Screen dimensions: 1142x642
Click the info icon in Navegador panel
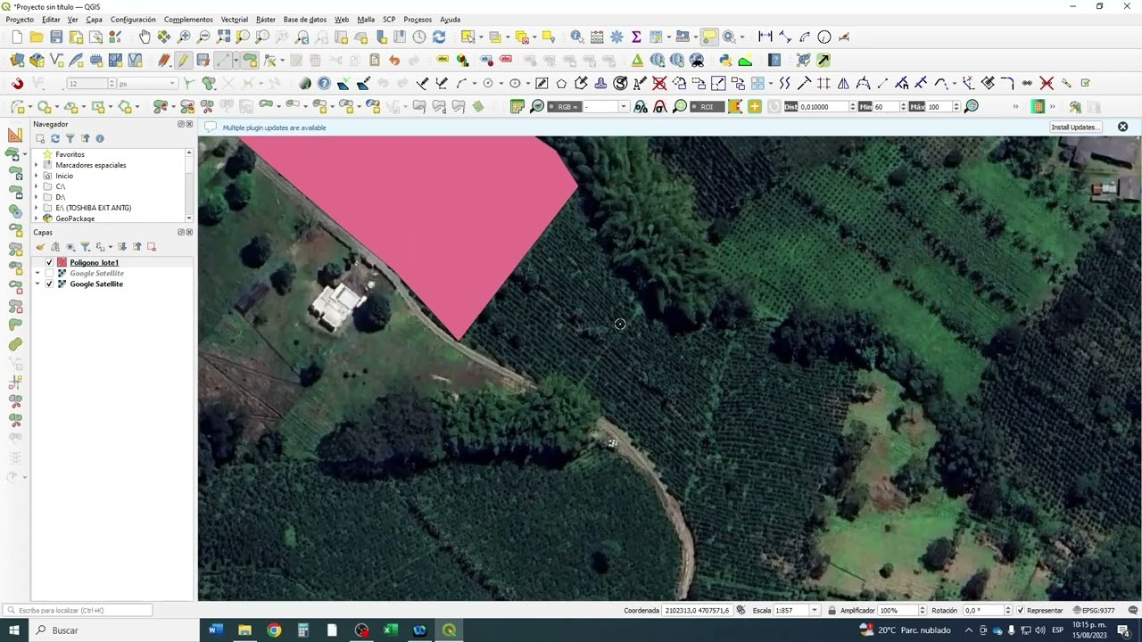click(100, 138)
